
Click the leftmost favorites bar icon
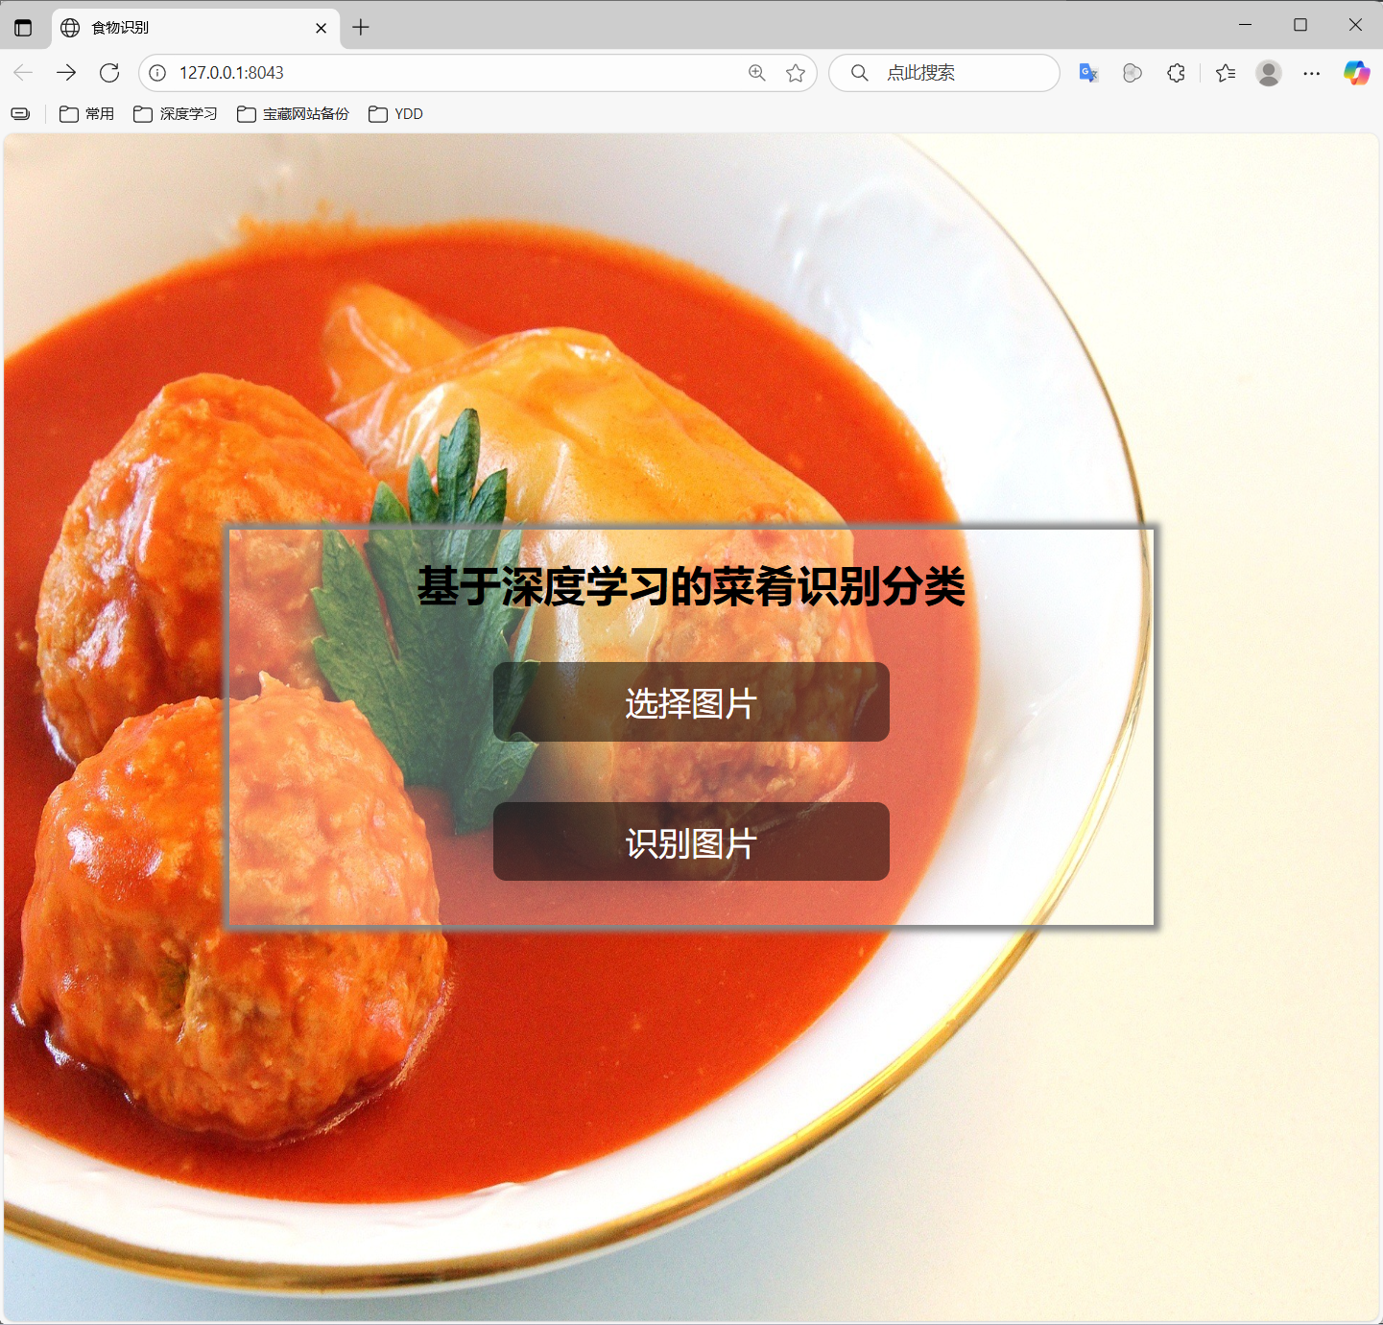pyautogui.click(x=20, y=114)
